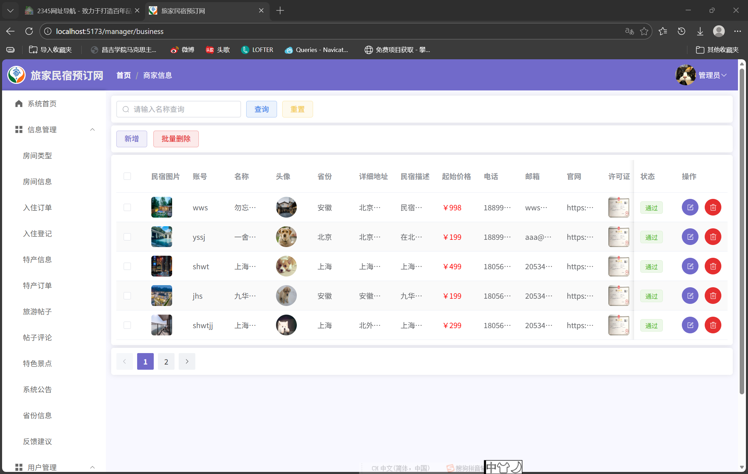This screenshot has width=748, height=474.
Task: Click red delete icon for yssj row
Action: 713,237
